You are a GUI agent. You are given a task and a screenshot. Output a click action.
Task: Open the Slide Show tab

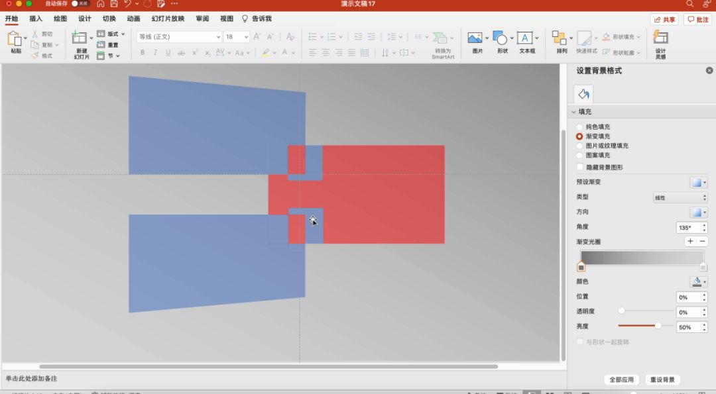click(x=168, y=19)
